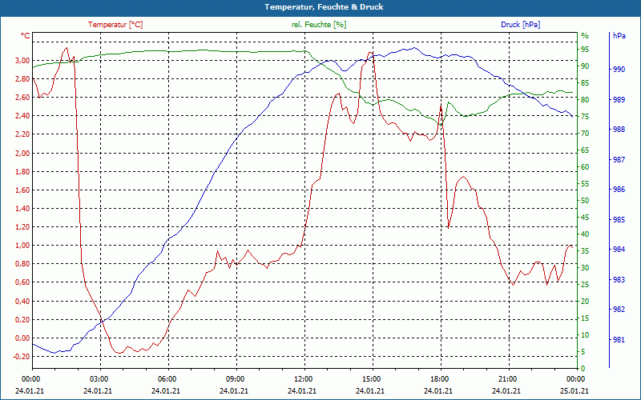Image resolution: width=641 pixels, height=400 pixels.
Task: Click the '15:00' time axis label
Action: click(x=371, y=379)
